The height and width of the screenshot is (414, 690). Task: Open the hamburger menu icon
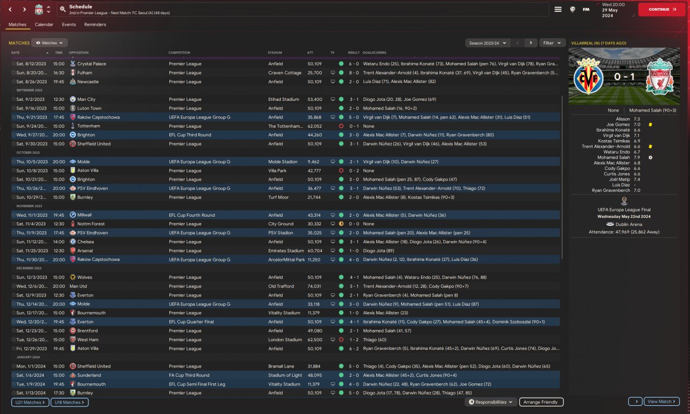pyautogui.click(x=558, y=9)
